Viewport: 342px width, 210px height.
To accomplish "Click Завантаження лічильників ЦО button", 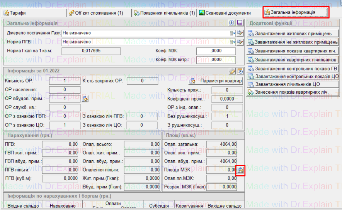I will click(x=293, y=84).
